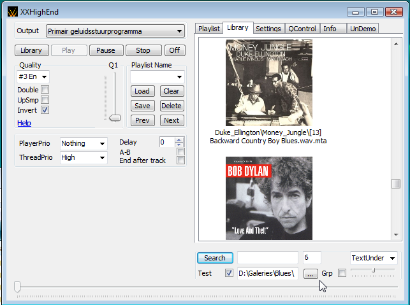Click the library scrollbar down arrow
Image resolution: width=410 pixels, height=305 pixels.
396,235
